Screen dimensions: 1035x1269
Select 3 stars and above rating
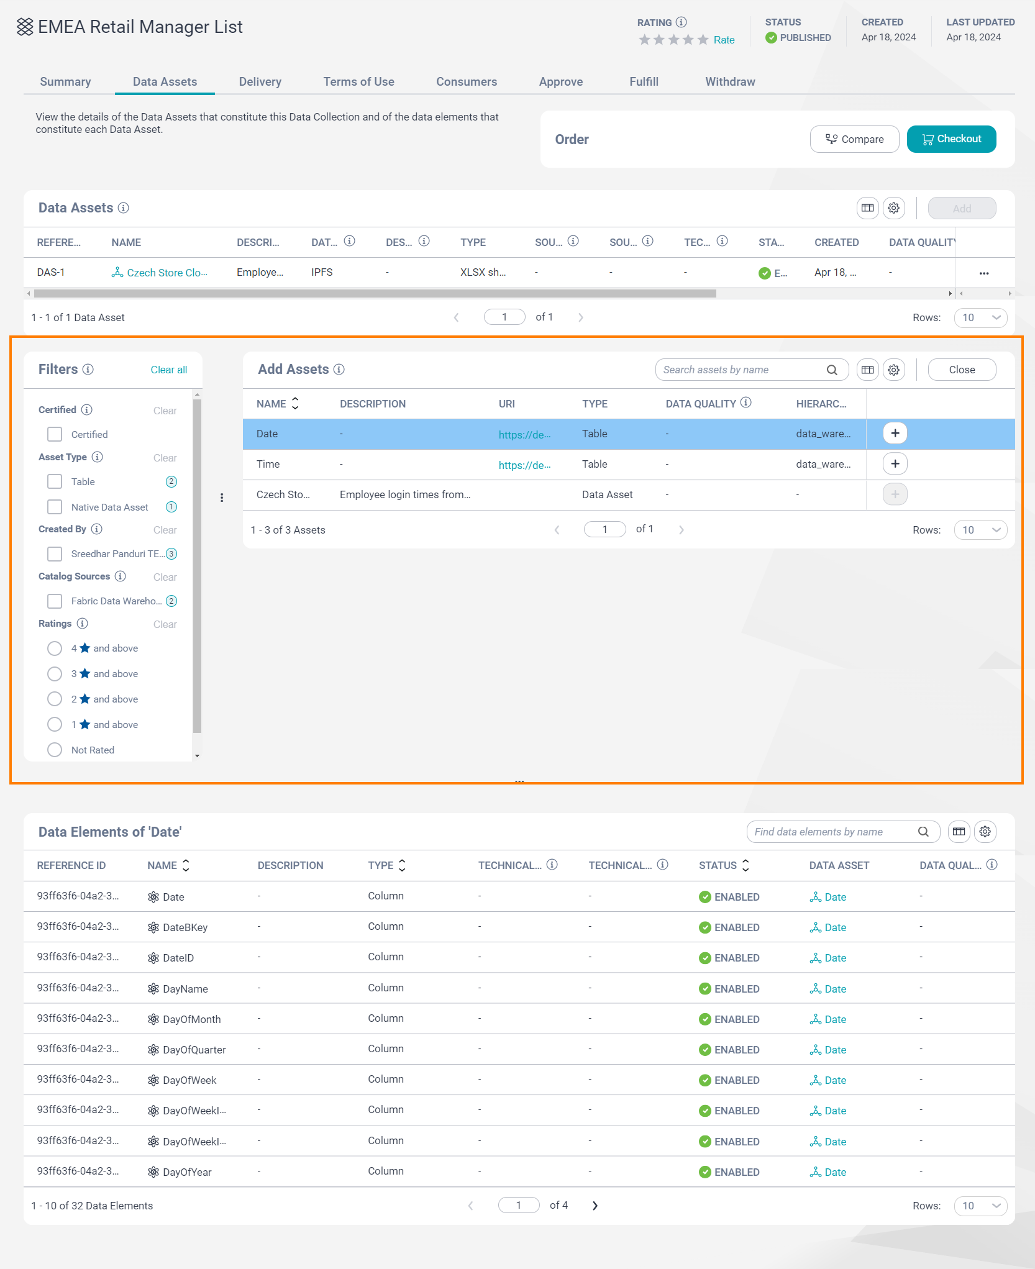(55, 674)
